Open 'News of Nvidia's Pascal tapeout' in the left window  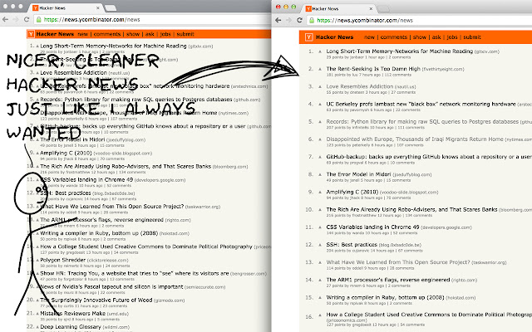tap(111, 286)
